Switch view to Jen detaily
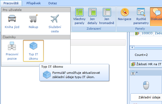Viewport: 162px width, 104px height. click(x=92, y=16)
